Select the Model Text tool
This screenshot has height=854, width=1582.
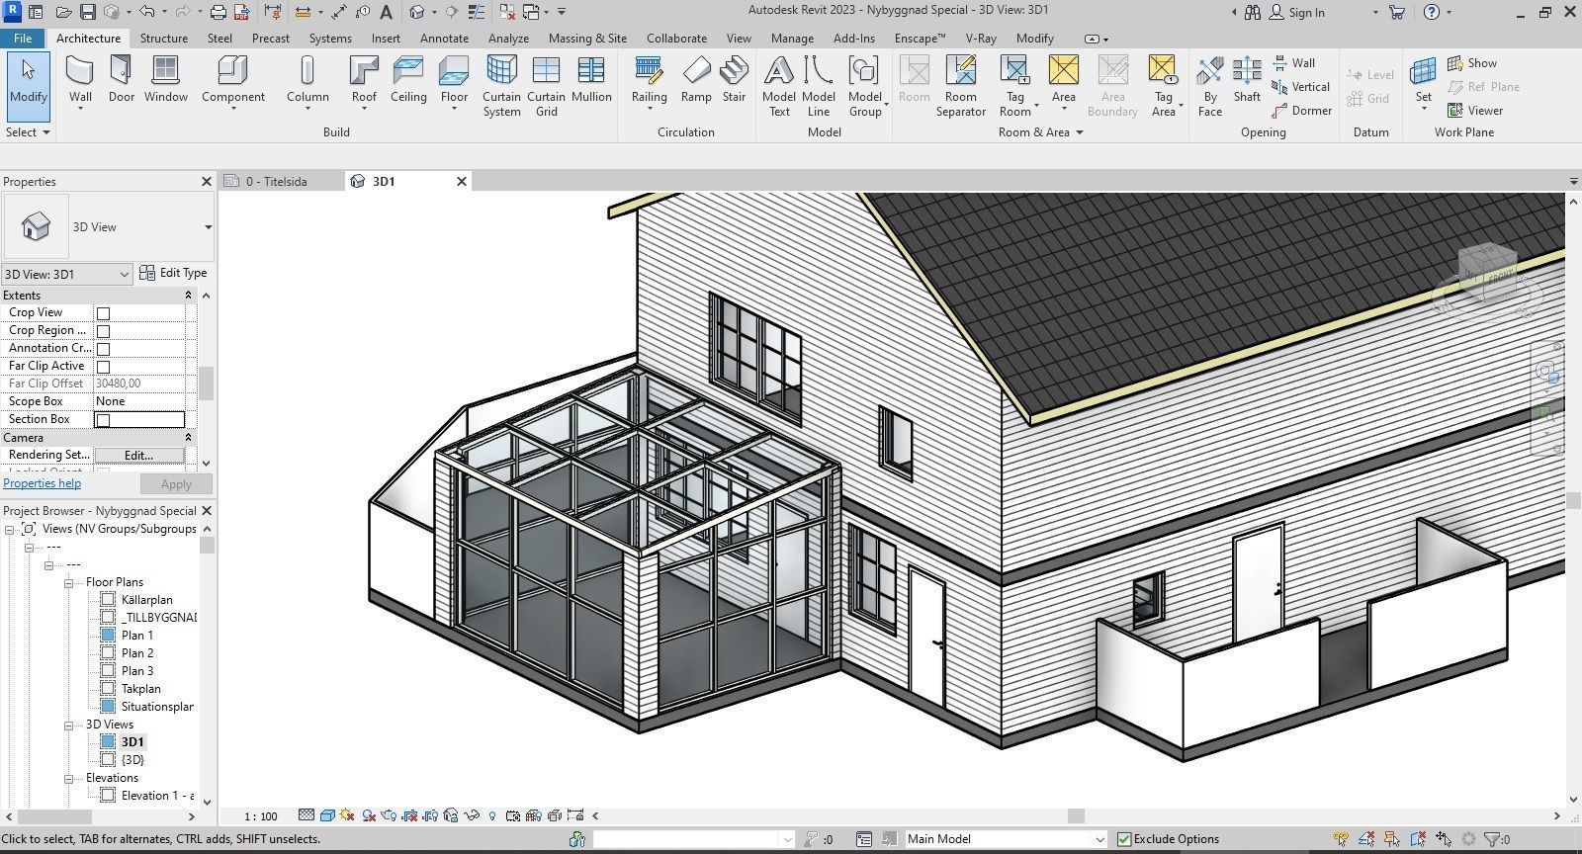click(x=779, y=86)
